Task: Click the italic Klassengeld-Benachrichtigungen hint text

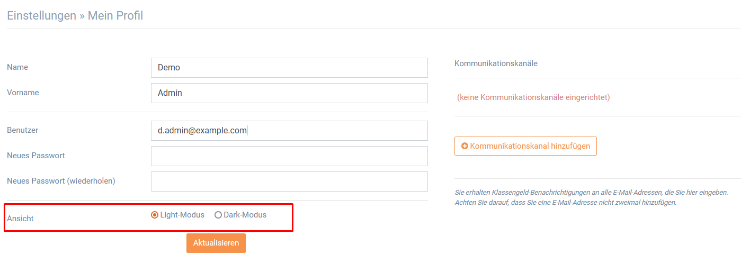Action: point(591,197)
